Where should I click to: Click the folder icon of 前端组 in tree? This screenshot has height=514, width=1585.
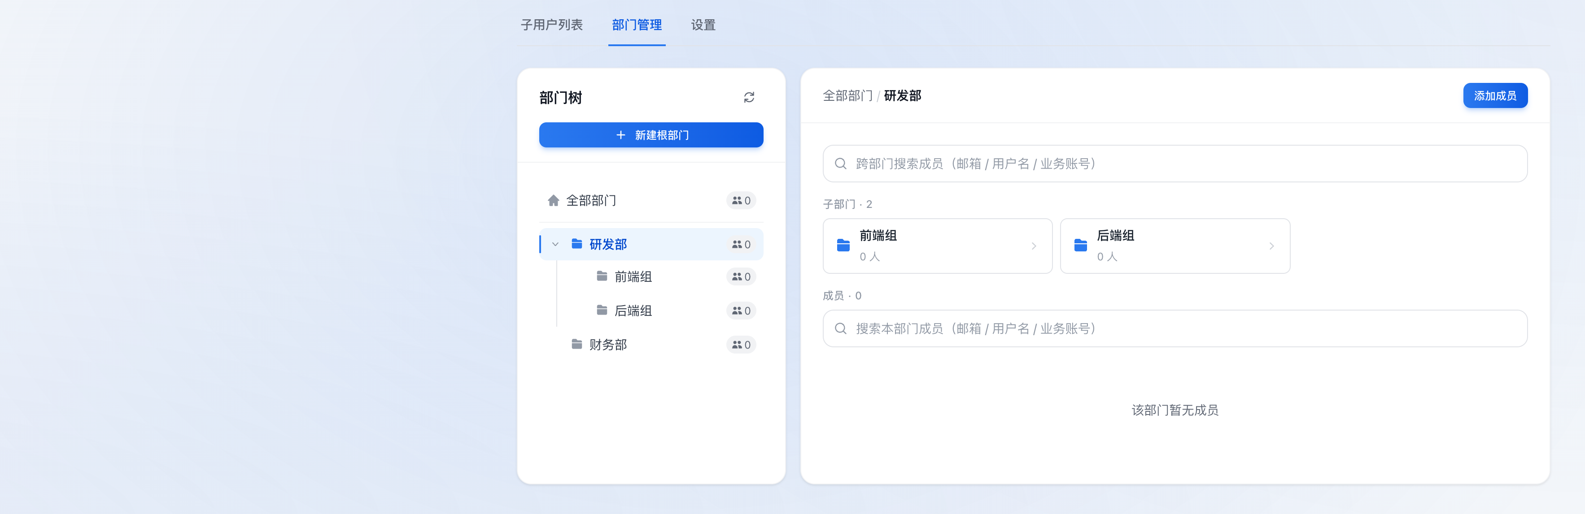(x=602, y=276)
